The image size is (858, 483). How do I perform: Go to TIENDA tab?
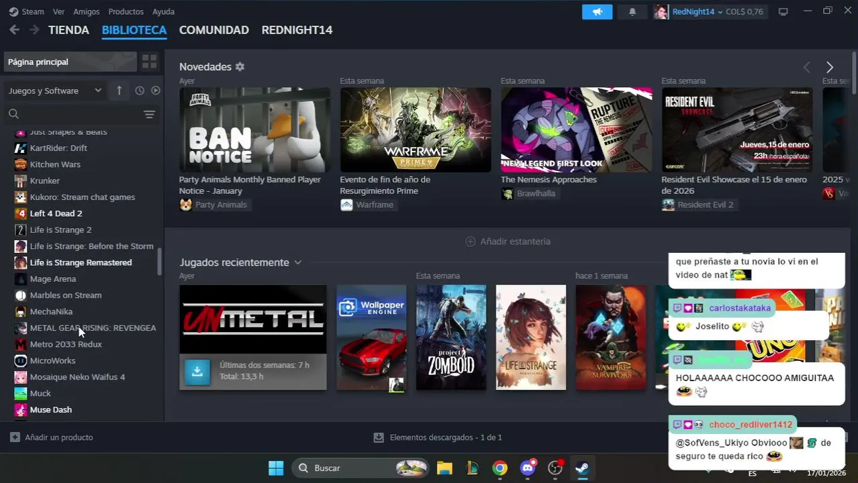(68, 30)
